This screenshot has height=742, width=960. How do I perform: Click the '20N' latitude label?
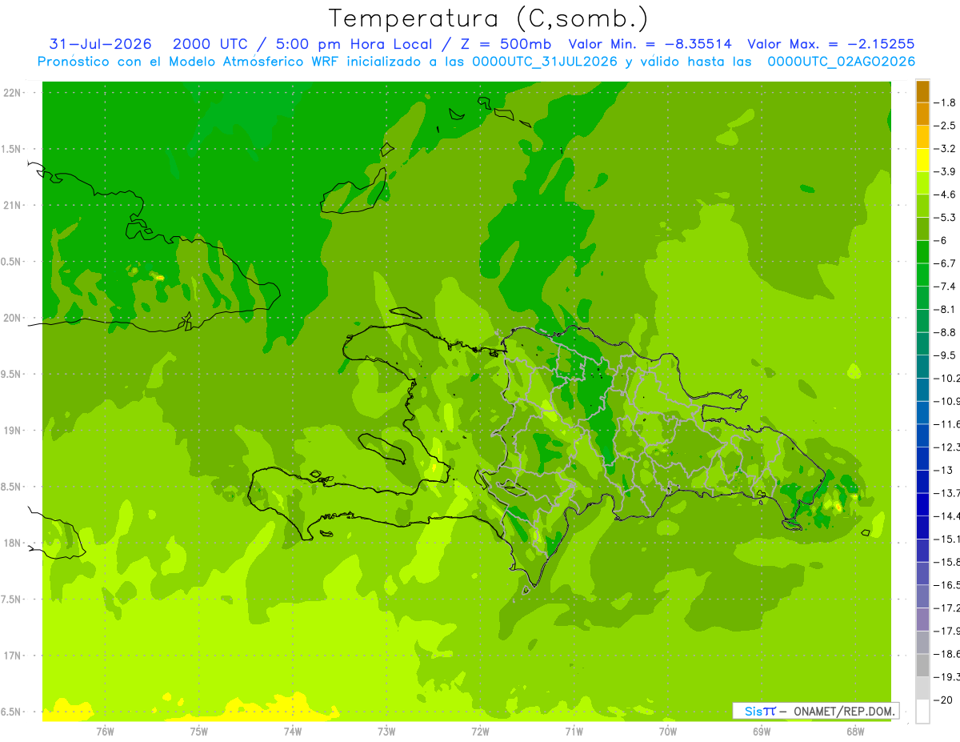(x=13, y=318)
